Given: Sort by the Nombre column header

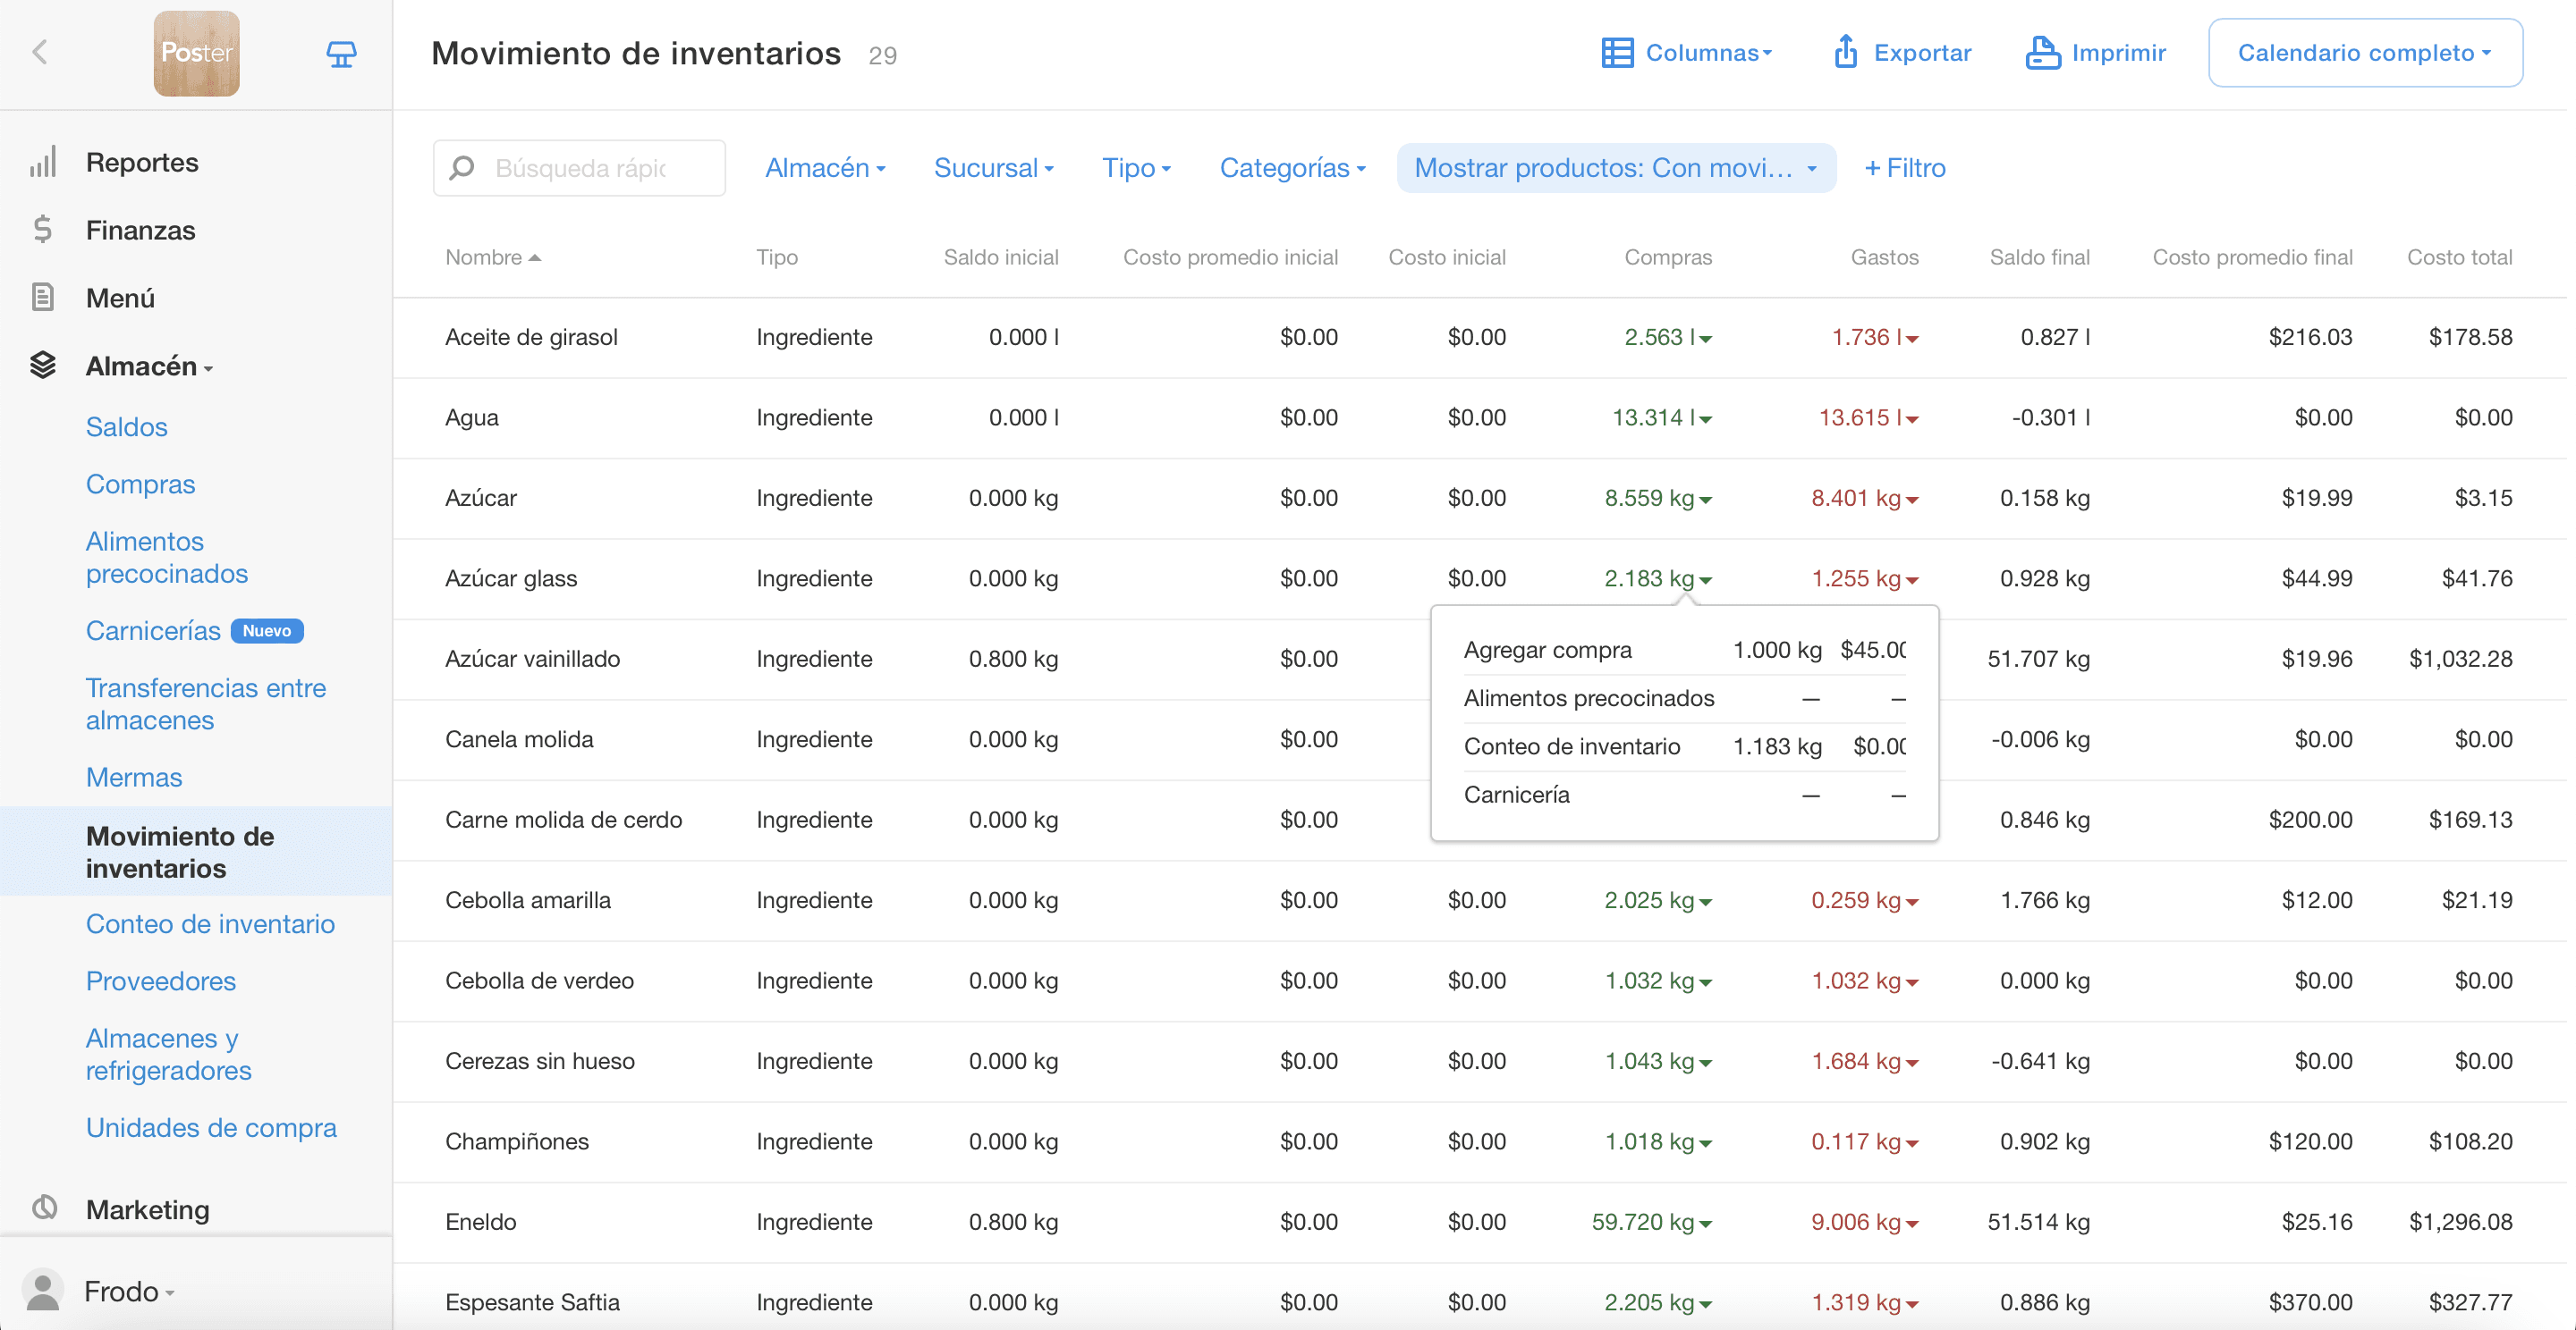Looking at the screenshot, I should click(492, 257).
